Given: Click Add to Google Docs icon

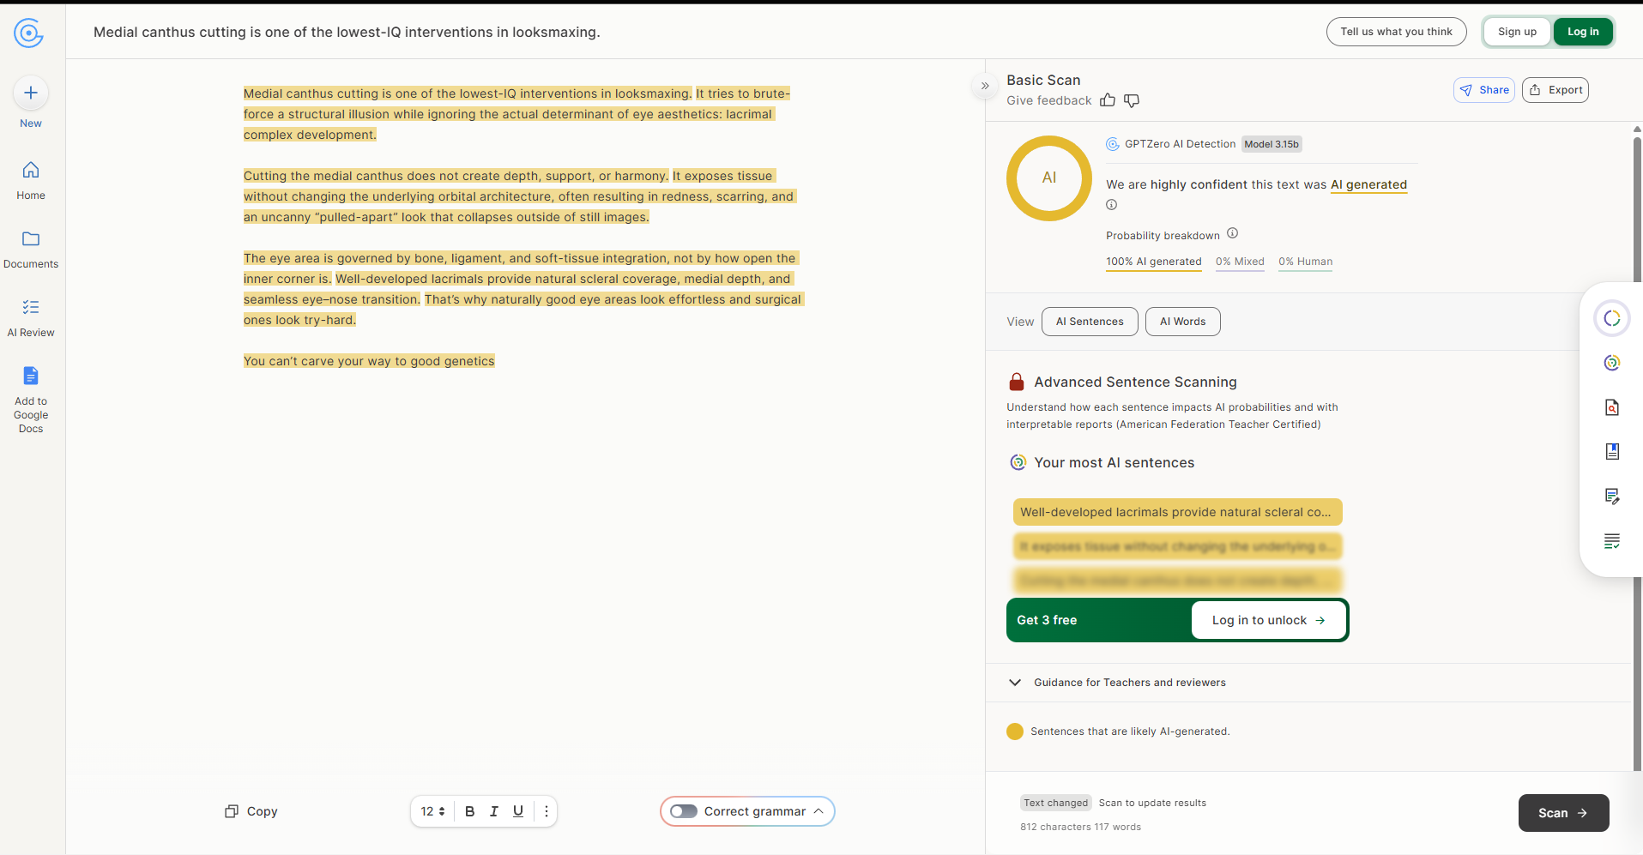Looking at the screenshot, I should pos(31,376).
